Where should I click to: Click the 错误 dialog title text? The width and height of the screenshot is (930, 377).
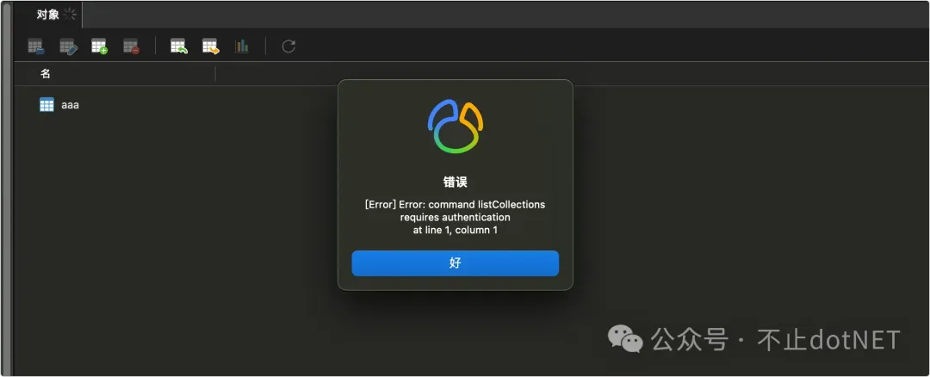click(455, 182)
